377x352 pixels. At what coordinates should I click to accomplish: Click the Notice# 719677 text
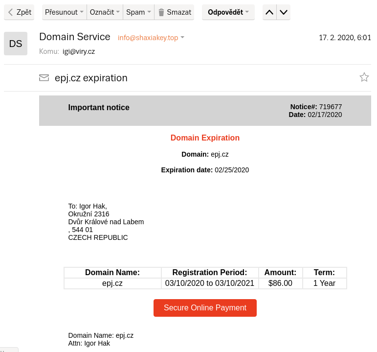316,107
